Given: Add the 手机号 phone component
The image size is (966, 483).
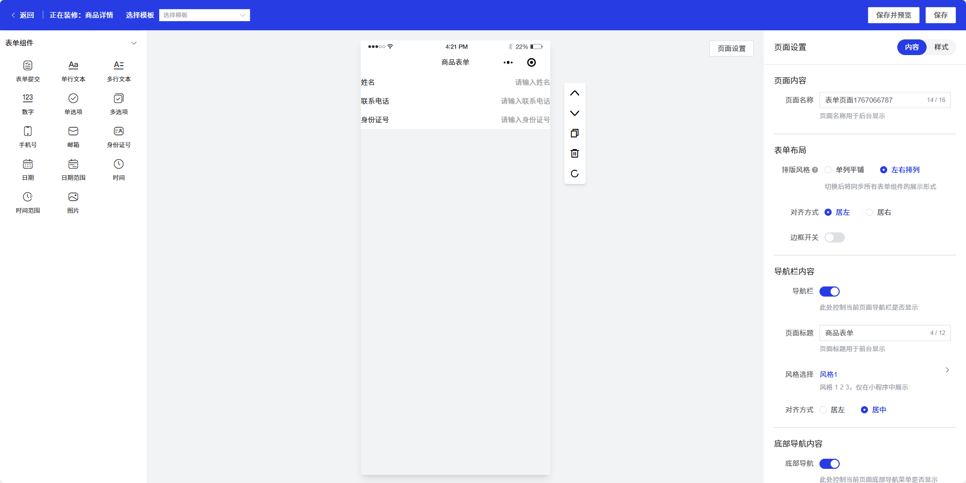Looking at the screenshot, I should click(28, 131).
